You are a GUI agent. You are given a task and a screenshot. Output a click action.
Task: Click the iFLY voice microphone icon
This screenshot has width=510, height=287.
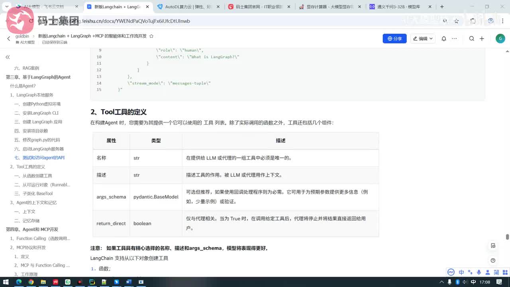[479, 272]
